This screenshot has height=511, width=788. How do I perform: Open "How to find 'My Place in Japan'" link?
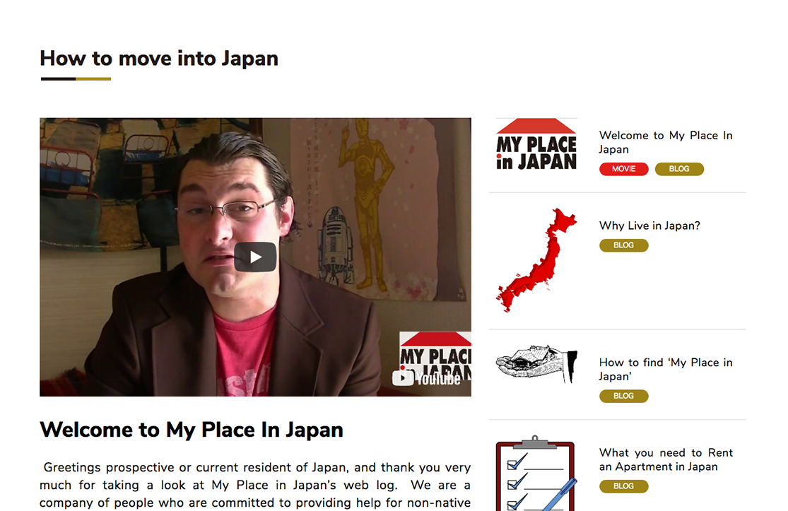point(665,370)
